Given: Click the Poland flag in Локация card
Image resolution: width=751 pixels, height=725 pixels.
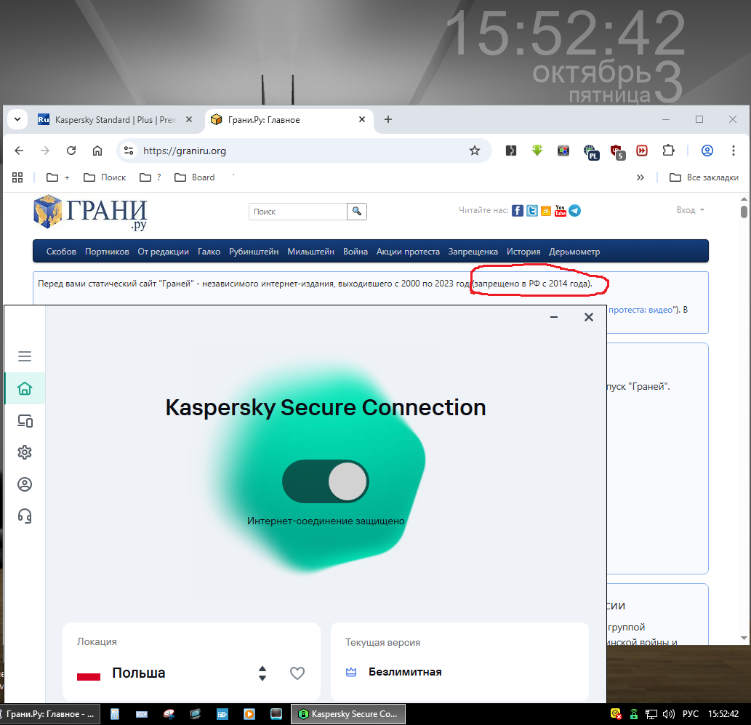Looking at the screenshot, I should point(89,673).
